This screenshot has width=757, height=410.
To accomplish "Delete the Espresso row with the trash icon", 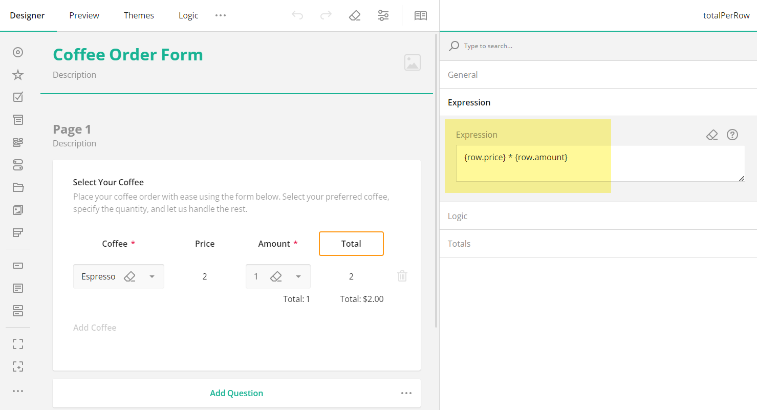I will point(402,276).
